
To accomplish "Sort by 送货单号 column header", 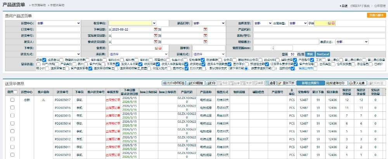I will pyautogui.click(x=62, y=92).
